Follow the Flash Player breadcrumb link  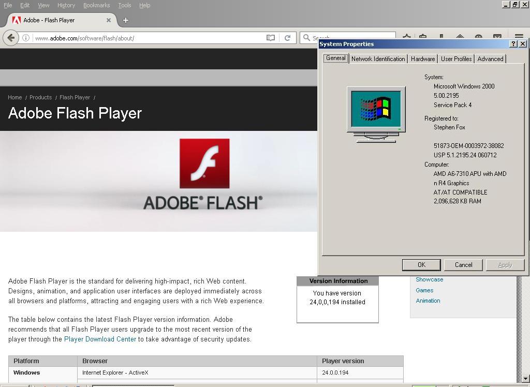coord(75,97)
